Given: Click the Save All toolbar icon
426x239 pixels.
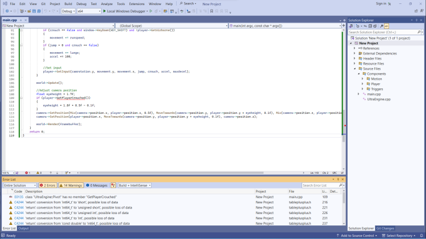Looking at the screenshot, I should point(40,11).
